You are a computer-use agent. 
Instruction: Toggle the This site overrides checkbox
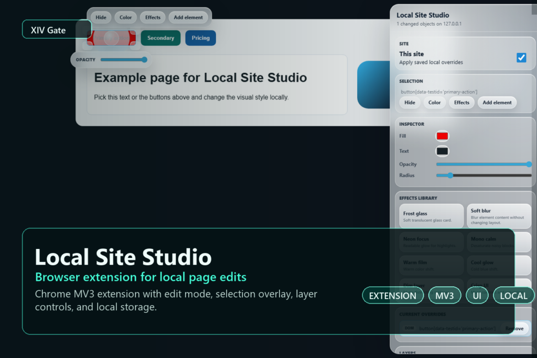point(521,58)
